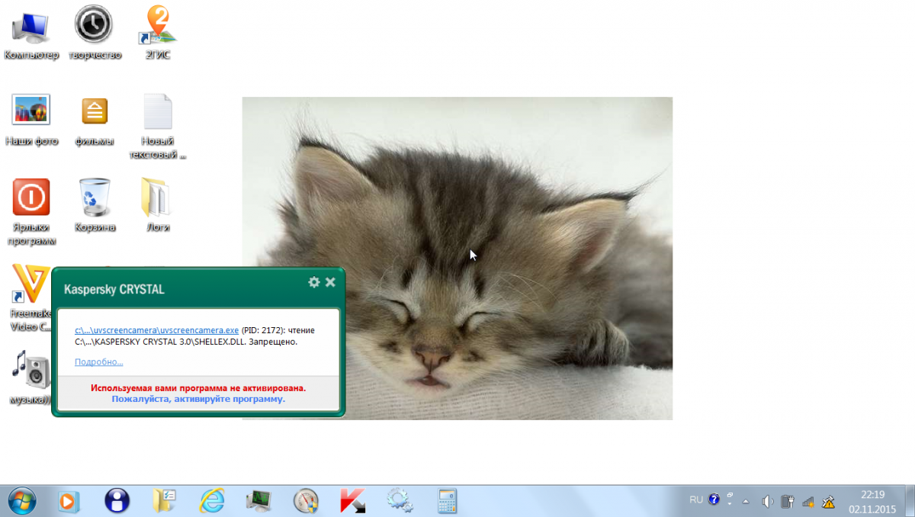Open settings gear in the Kaspersky CRYSTAL popup
Viewport: 915px width, 517px height.
pyautogui.click(x=313, y=282)
